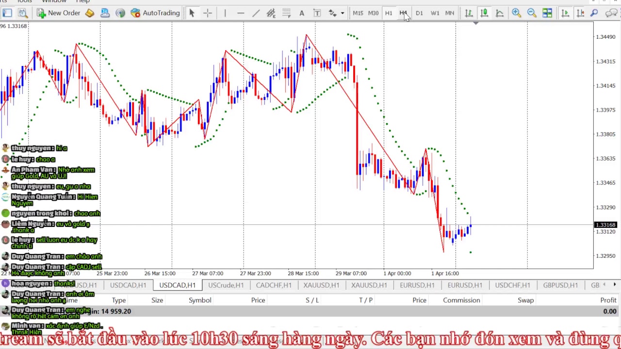Toggle the AutoTrading button
The width and height of the screenshot is (621, 349).
pyautogui.click(x=155, y=13)
